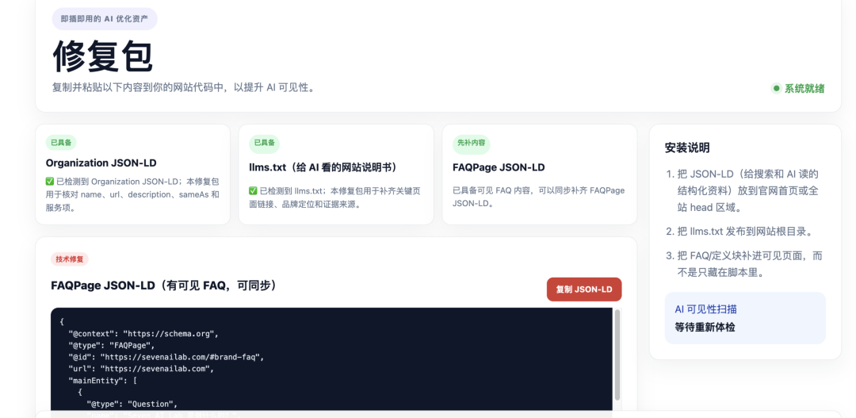
Task: Open the llms.txt（给 AI 看的网站说明书）card
Action: tap(336, 174)
